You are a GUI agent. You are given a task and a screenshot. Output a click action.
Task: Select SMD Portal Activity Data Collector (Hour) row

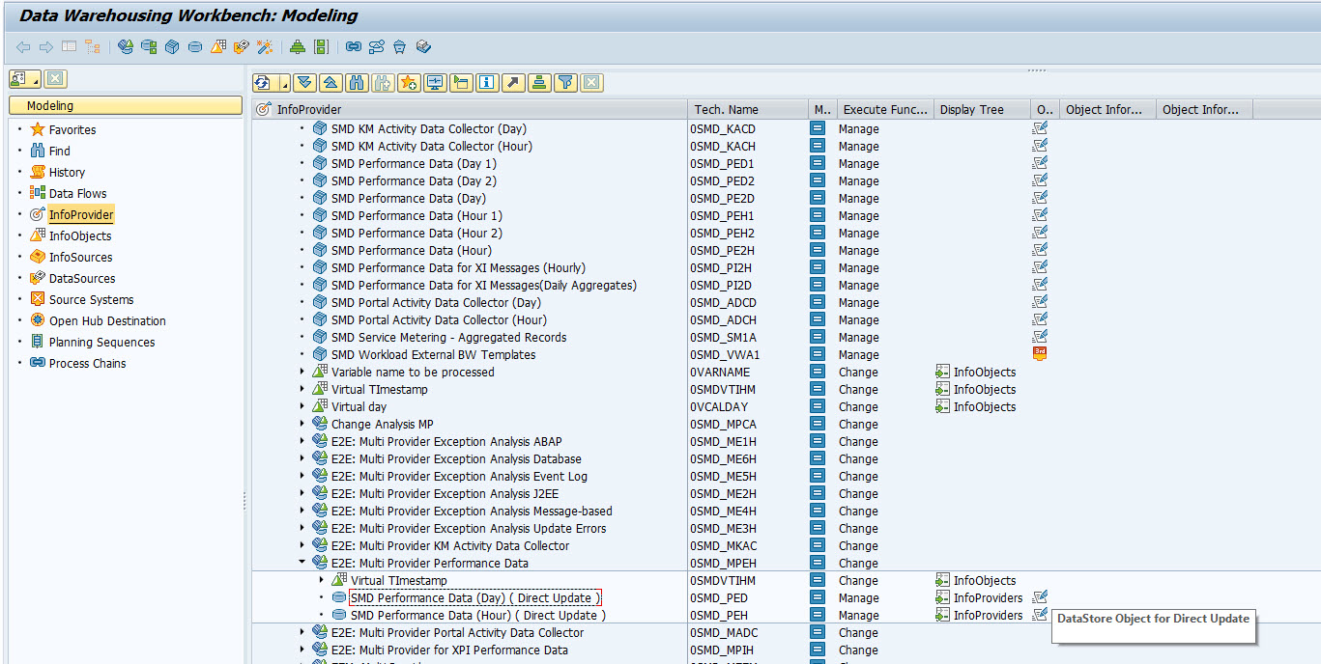[439, 319]
